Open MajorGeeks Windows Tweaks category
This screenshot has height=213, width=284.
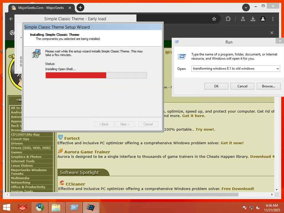click(x=29, y=172)
